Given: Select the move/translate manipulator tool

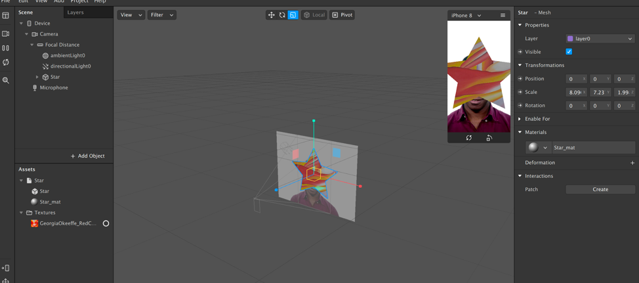Looking at the screenshot, I should click(271, 15).
